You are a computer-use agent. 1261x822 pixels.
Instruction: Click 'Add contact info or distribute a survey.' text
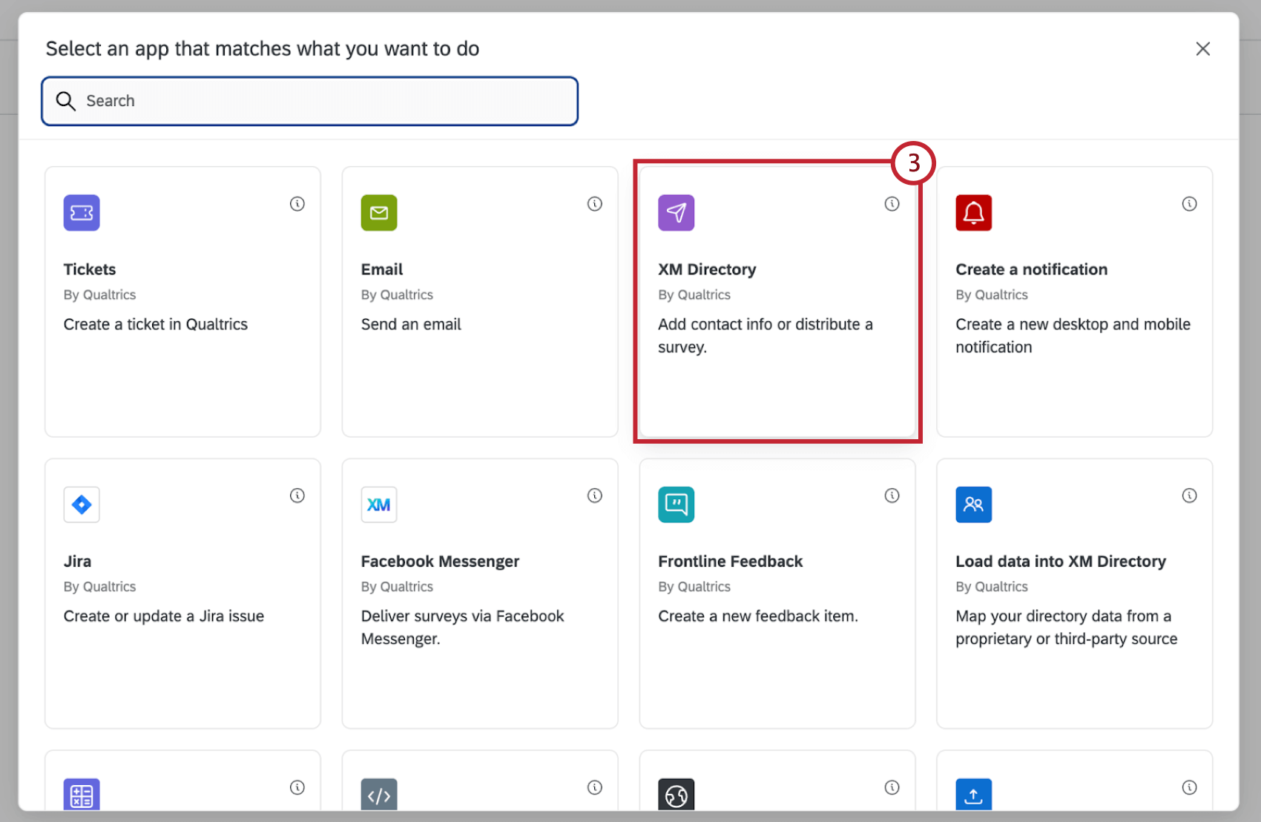[766, 335]
